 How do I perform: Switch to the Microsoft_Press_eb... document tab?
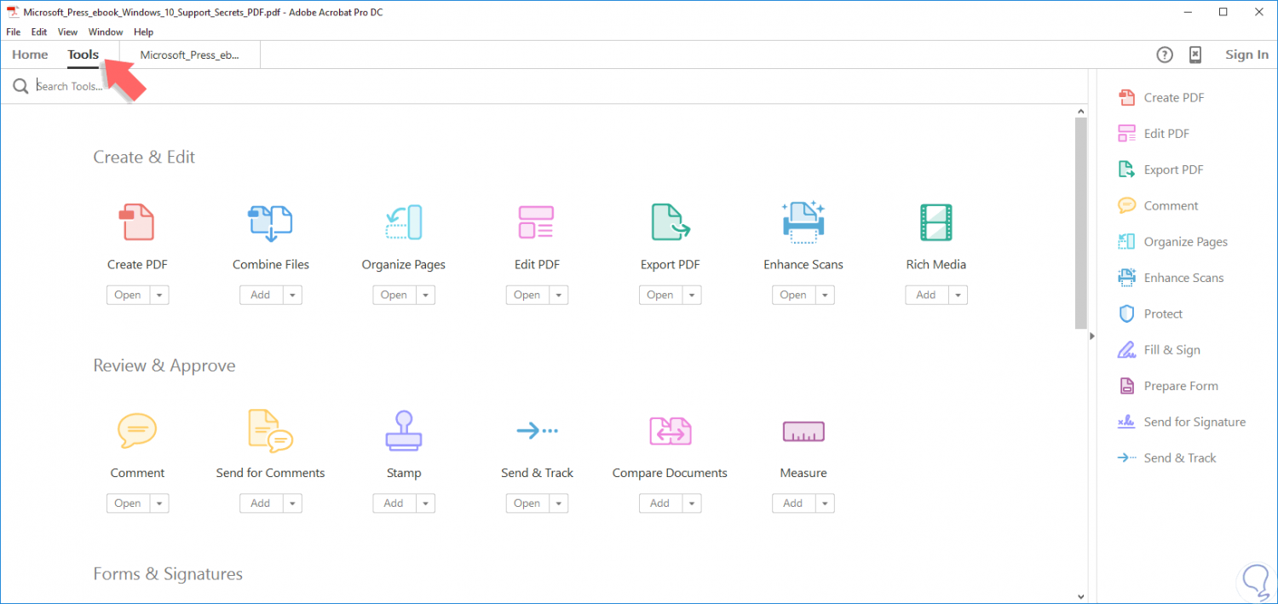[190, 55]
